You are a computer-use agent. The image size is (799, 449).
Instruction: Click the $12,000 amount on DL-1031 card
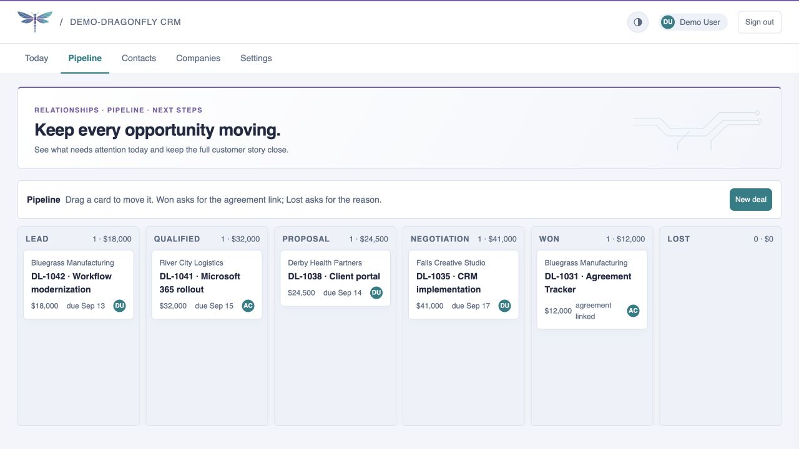[x=558, y=311]
